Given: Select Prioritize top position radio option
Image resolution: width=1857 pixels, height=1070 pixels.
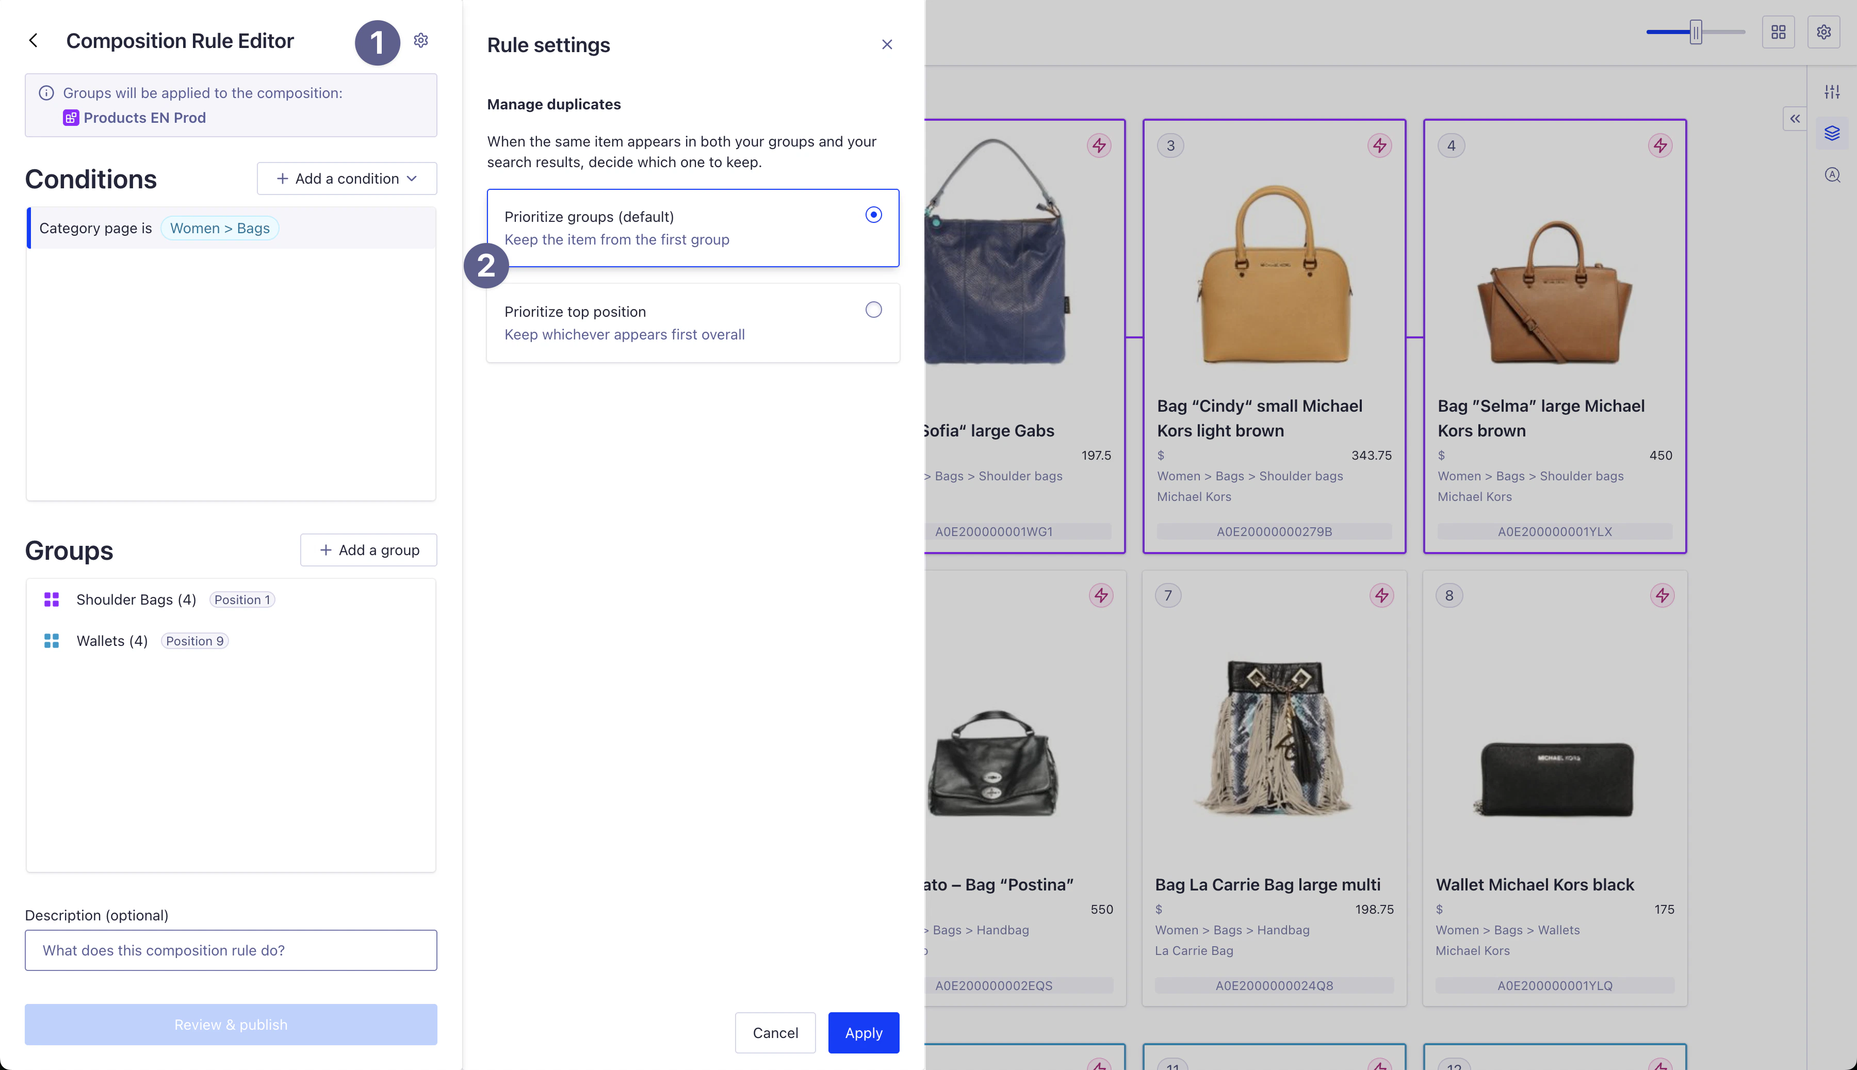Looking at the screenshot, I should pos(873,310).
